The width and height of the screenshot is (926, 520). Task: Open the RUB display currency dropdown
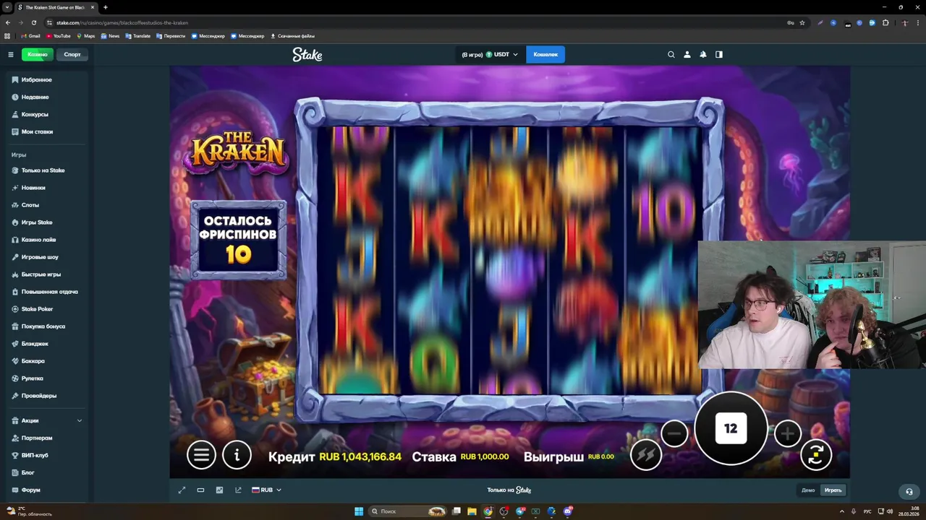click(266, 490)
